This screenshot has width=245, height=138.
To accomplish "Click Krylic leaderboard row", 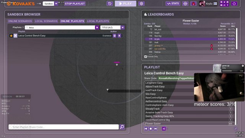I will pos(190,39).
